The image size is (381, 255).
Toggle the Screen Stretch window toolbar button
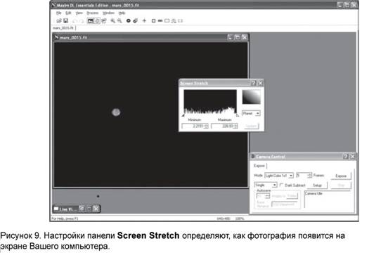point(91,21)
